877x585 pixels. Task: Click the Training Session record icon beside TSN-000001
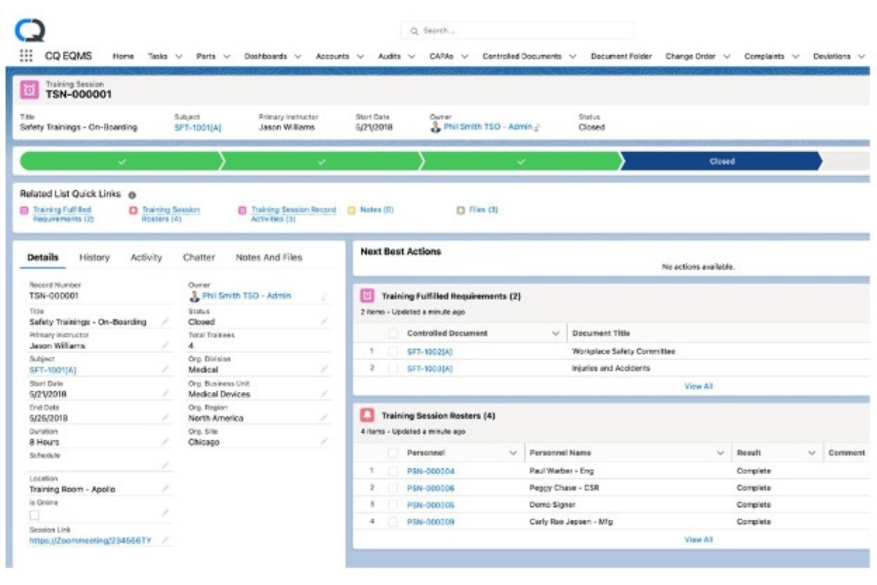point(30,89)
